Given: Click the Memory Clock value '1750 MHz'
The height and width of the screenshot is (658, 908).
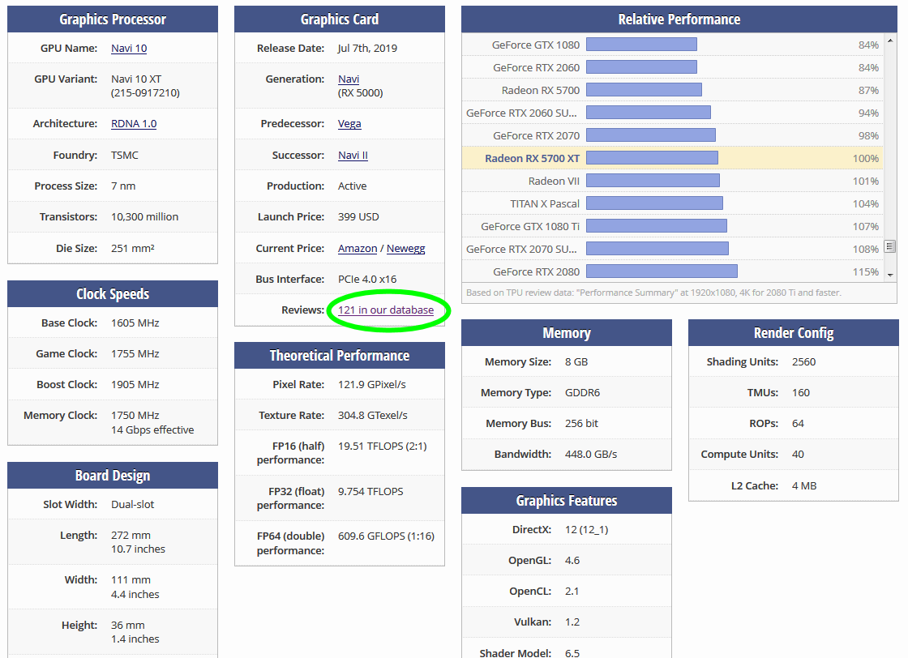Looking at the screenshot, I should [x=135, y=415].
